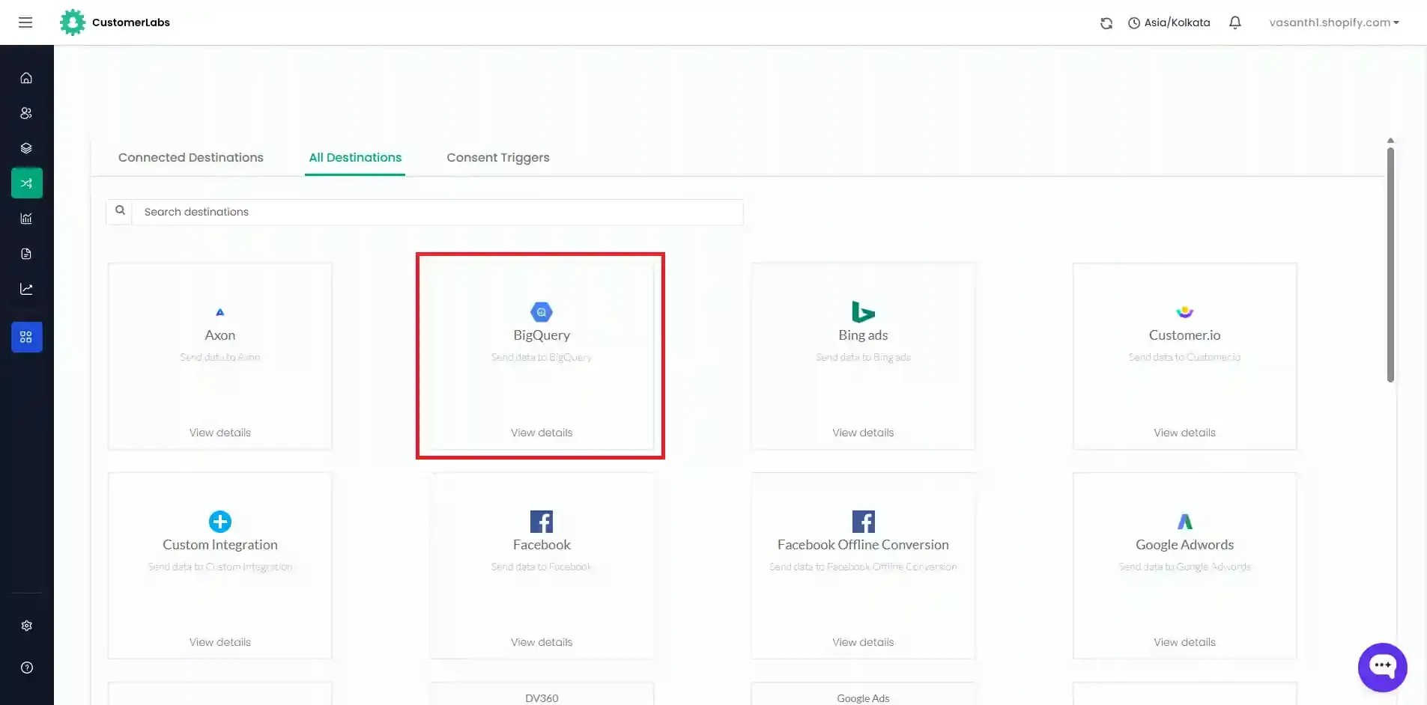Screen dimensions: 1427x705
Task: Open notifications bell
Action: tap(1235, 22)
